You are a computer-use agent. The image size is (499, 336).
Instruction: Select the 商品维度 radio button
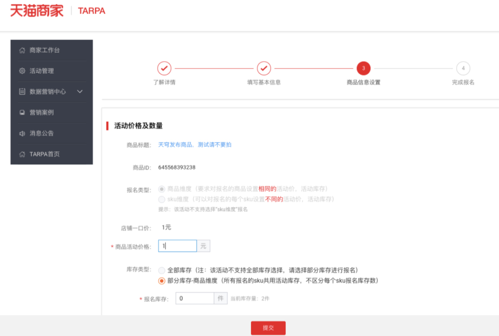click(x=162, y=188)
